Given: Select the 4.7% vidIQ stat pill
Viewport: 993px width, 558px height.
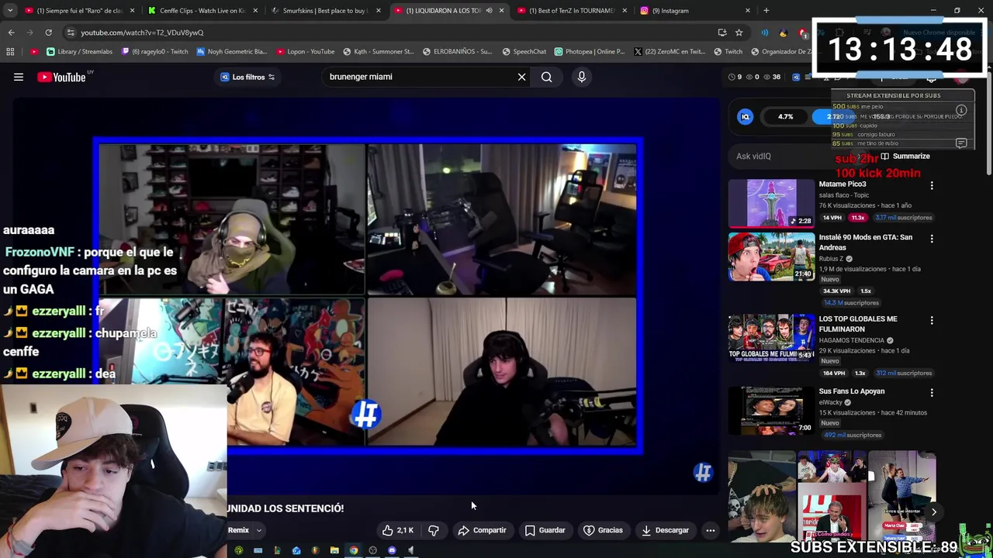Looking at the screenshot, I should click(785, 116).
